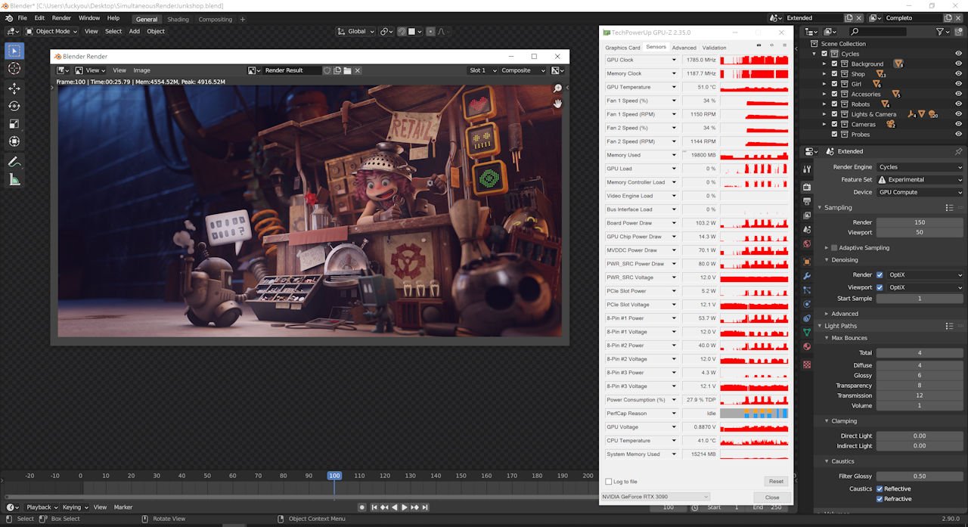Open the Slot 1 render slot dropdown
This screenshot has height=527, width=968.
482,70
